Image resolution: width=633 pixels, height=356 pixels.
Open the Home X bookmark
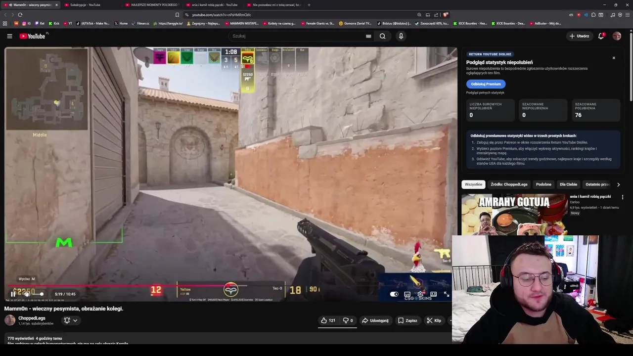click(121, 23)
